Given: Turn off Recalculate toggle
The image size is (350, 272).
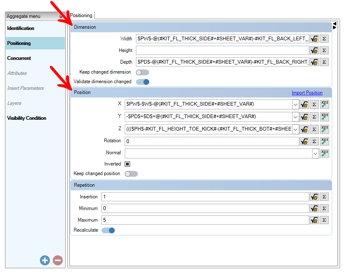Looking at the screenshot, I should pos(108,230).
